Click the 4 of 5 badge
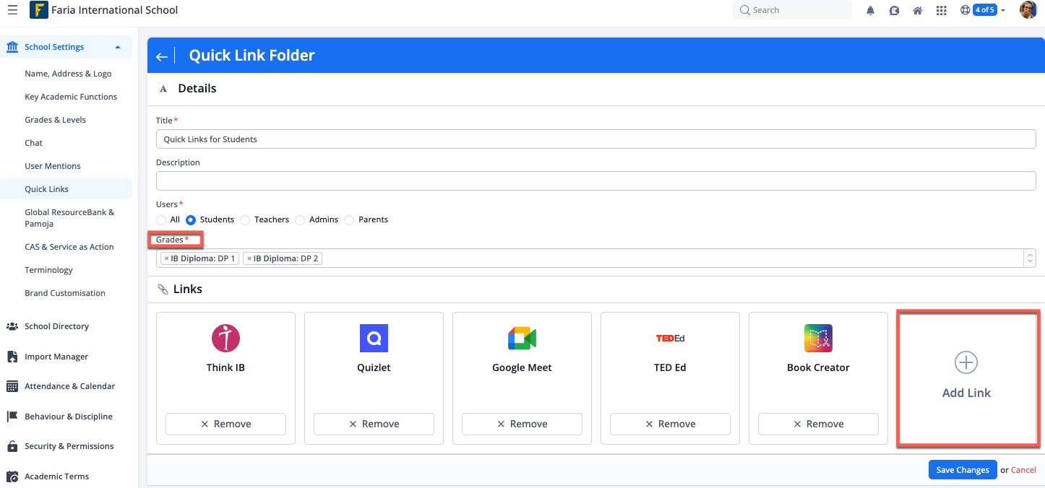1045x488 pixels. tap(984, 10)
